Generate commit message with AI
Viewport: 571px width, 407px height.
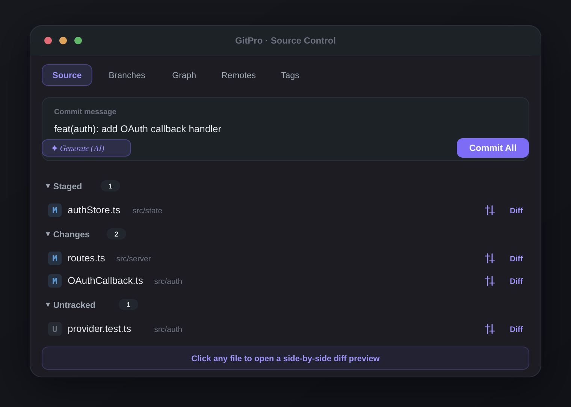pos(86,148)
